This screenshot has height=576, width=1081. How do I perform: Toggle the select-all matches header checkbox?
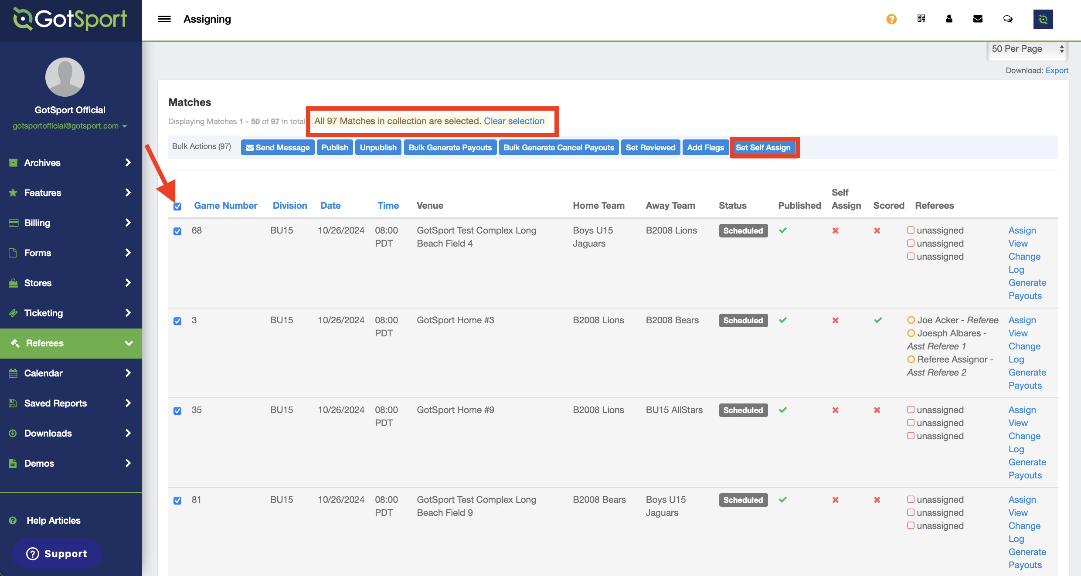[x=177, y=206]
